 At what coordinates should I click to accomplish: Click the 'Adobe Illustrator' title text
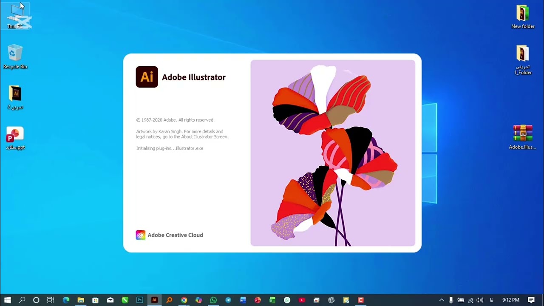point(194,77)
